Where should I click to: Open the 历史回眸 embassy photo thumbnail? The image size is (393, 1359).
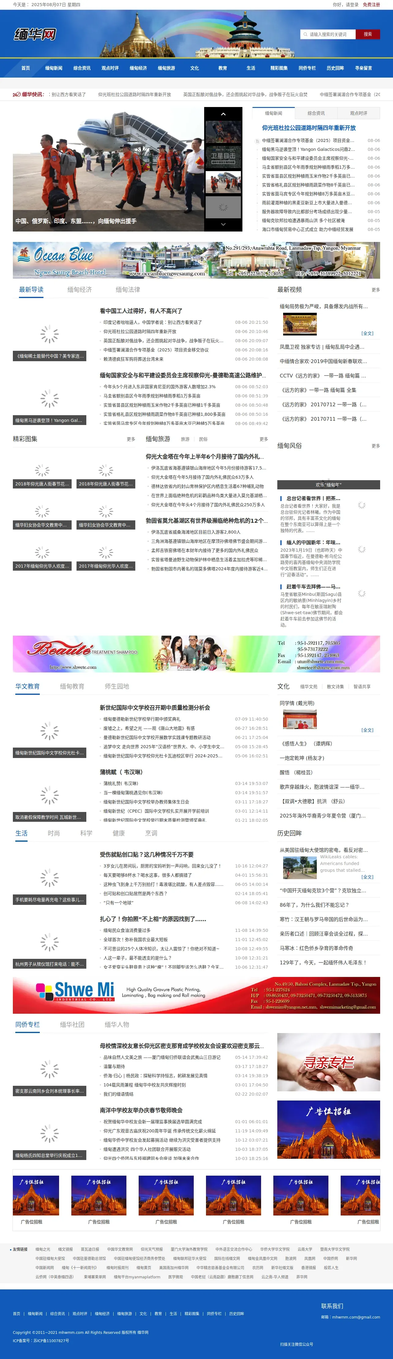300,868
